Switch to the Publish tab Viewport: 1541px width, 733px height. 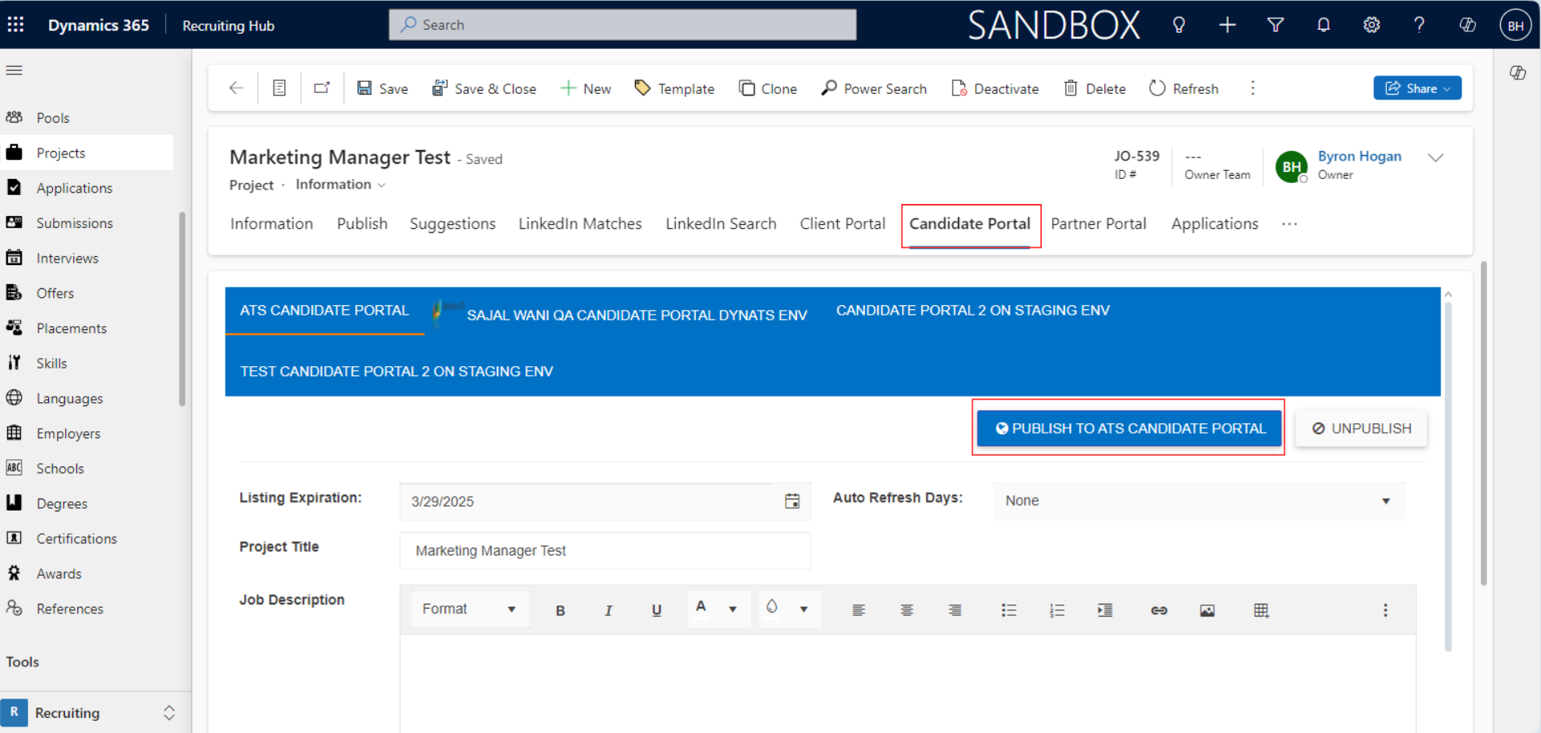click(362, 224)
